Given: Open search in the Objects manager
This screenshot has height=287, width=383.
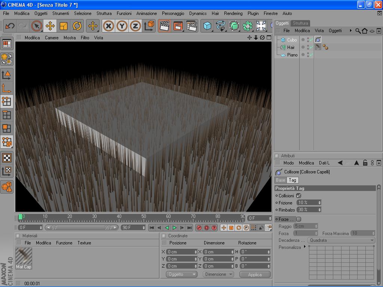Looking at the screenshot, I should [x=358, y=31].
